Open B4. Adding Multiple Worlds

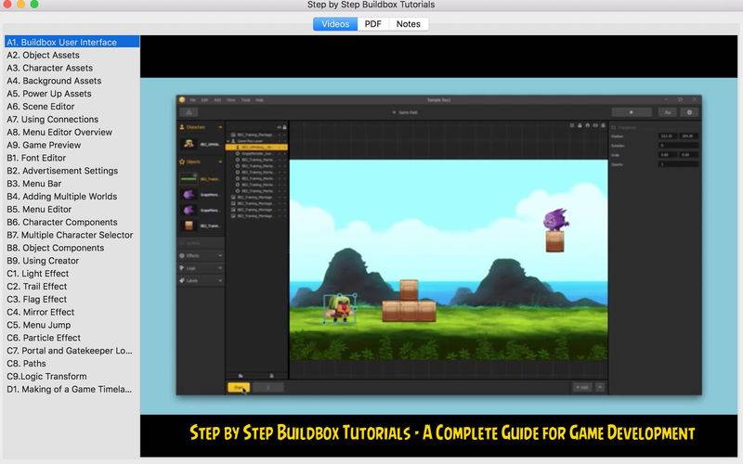click(x=72, y=196)
